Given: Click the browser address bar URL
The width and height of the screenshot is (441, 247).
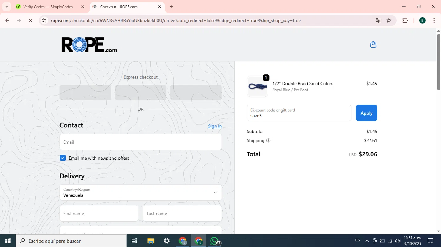Looking at the screenshot, I should click(x=176, y=21).
